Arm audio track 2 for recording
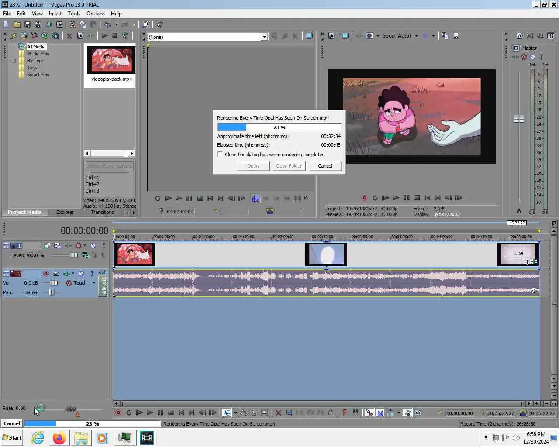The image size is (559, 447). click(x=45, y=274)
